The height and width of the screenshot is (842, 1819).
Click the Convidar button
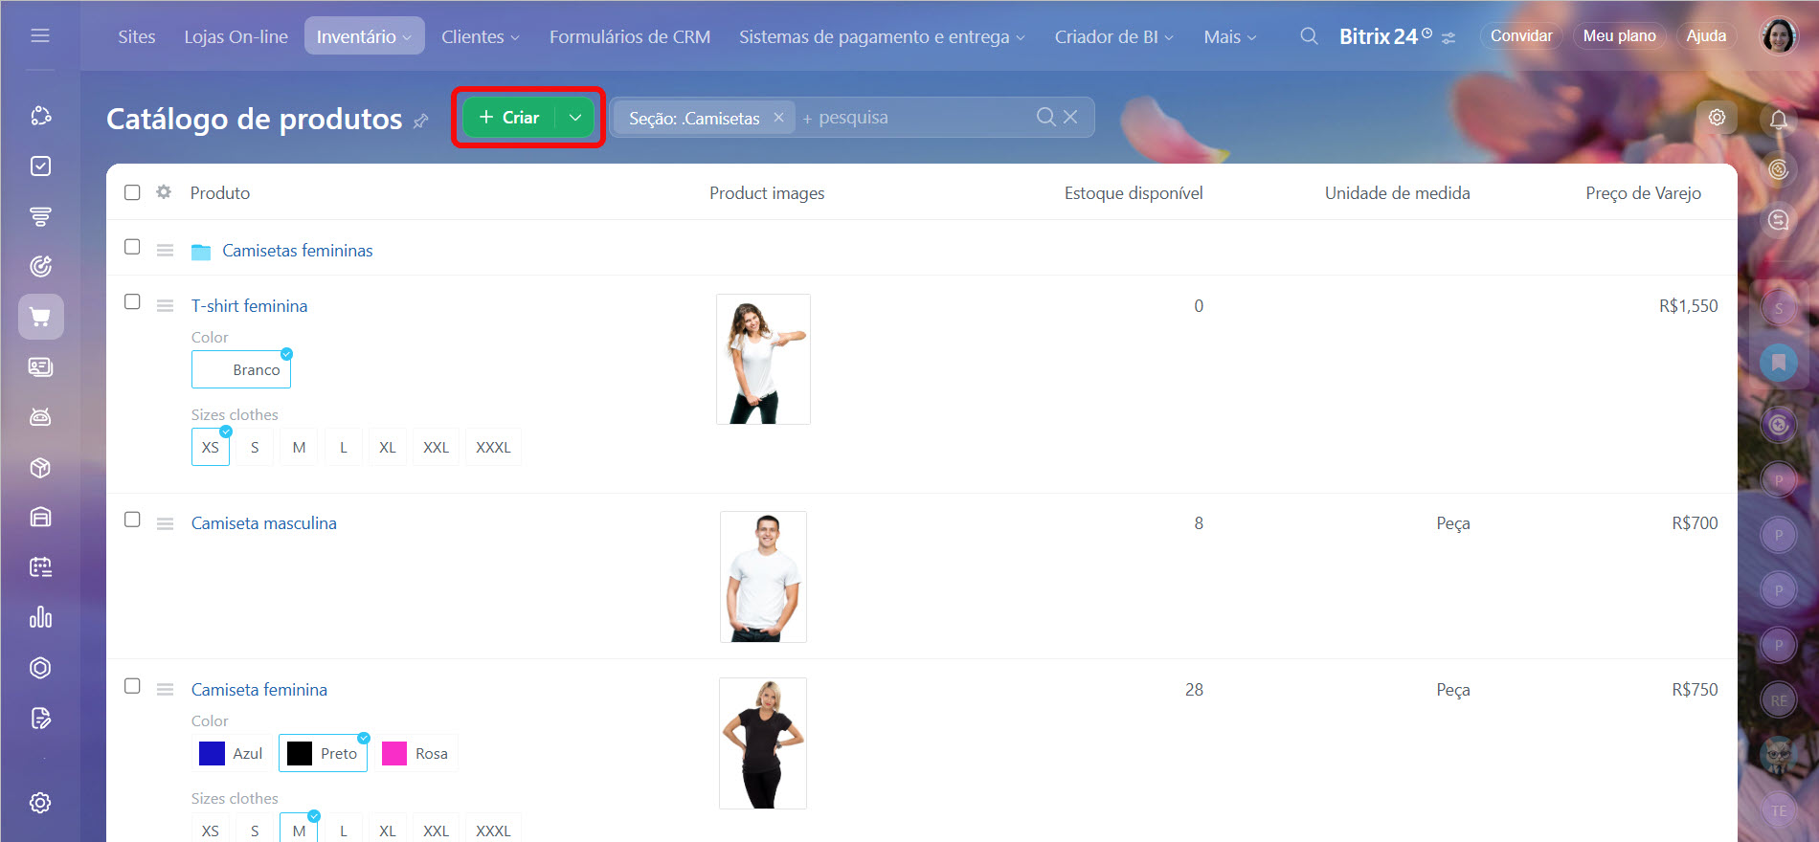(x=1521, y=35)
